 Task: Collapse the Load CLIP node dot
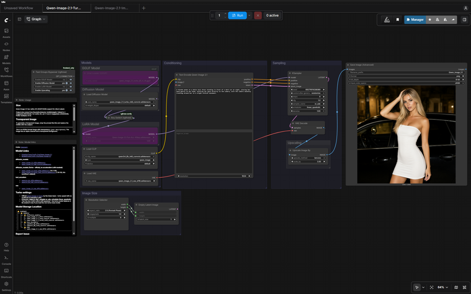point(84,149)
